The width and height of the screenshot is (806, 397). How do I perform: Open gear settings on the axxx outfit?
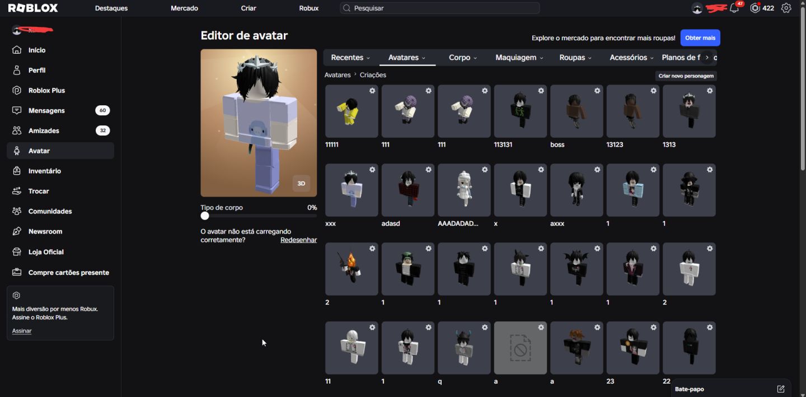click(x=597, y=170)
